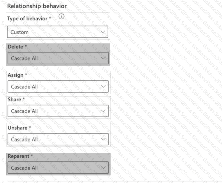The height and width of the screenshot is (183, 222).
Task: Click the info icon beside Type of behavior
Action: (x=61, y=17)
